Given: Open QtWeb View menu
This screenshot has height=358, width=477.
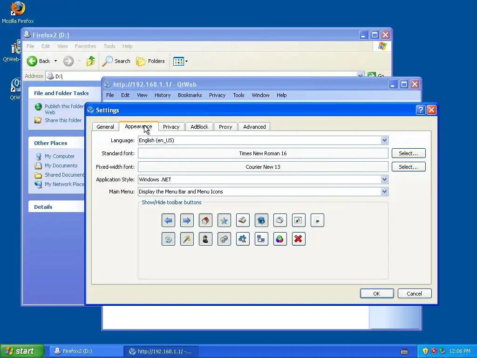Looking at the screenshot, I should click(142, 95).
